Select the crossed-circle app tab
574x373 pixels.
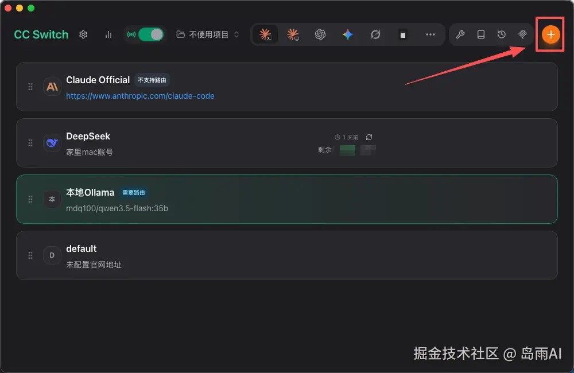click(x=375, y=34)
